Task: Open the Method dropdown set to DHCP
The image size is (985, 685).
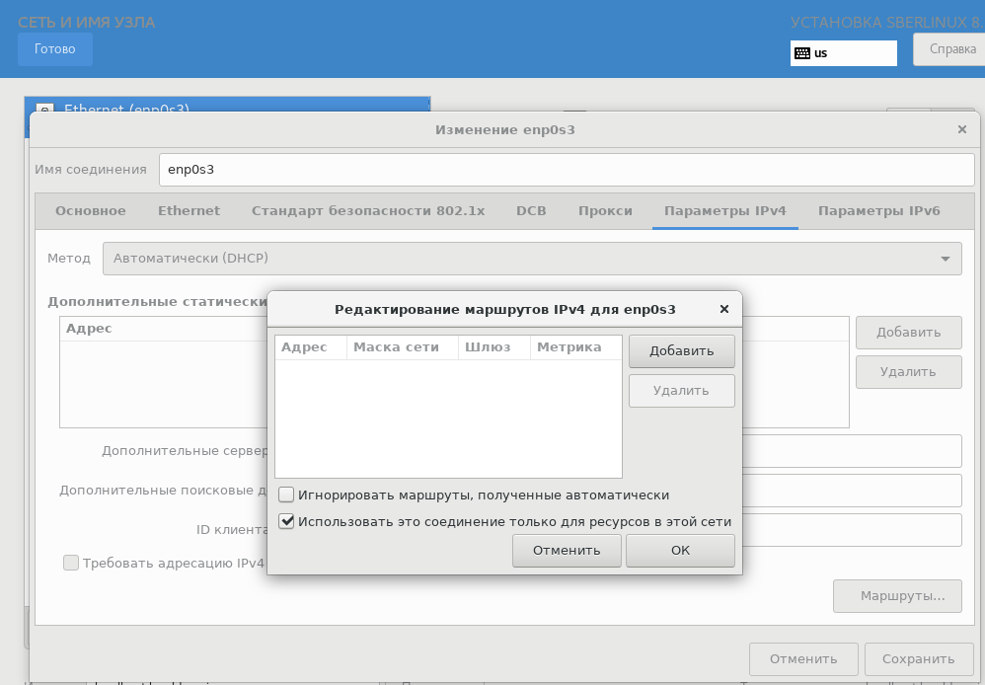Action: [532, 259]
